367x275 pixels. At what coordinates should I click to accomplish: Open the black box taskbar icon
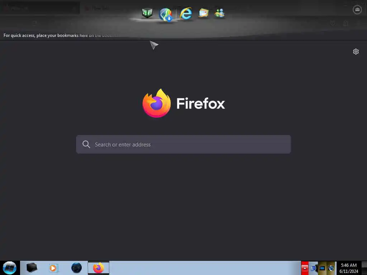point(32,268)
